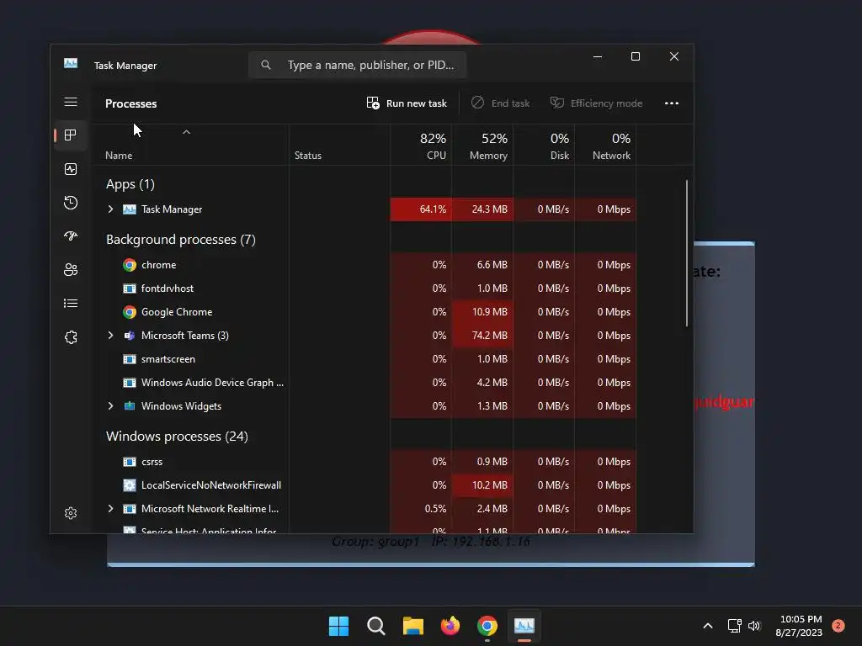
Task: Click the fontdrvhost process icon
Action: coord(129,289)
